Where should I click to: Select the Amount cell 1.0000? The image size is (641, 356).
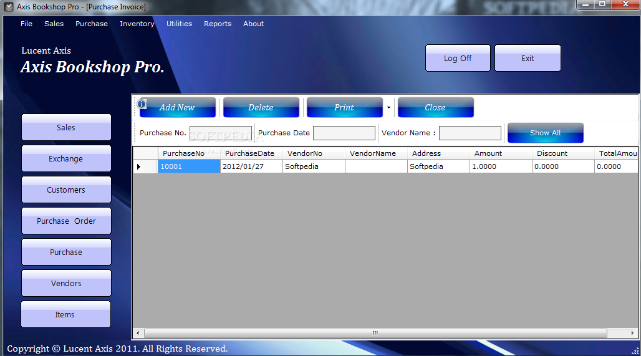501,166
